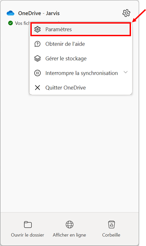Screen dimensions: 146x246
Task: Open the Paramètres menu entry
Action: (x=81, y=29)
